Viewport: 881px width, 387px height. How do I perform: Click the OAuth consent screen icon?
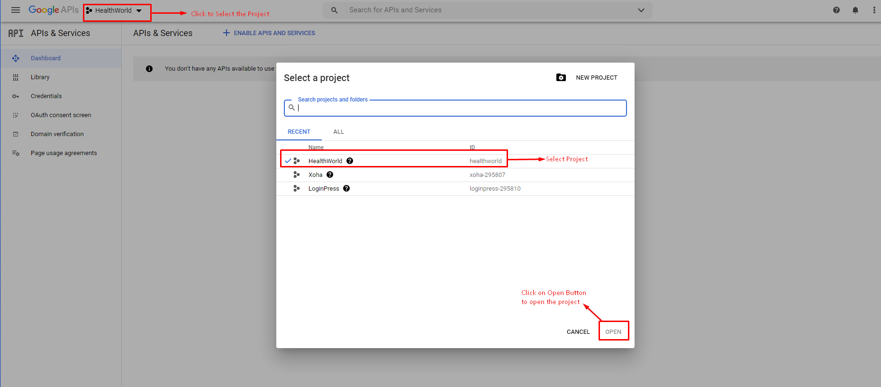(16, 115)
